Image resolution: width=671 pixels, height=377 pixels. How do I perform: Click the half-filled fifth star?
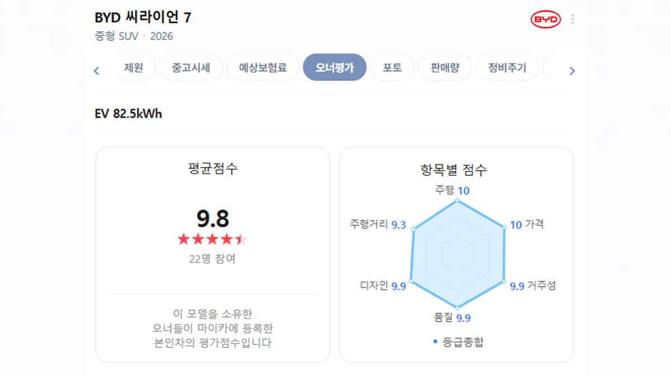242,238
